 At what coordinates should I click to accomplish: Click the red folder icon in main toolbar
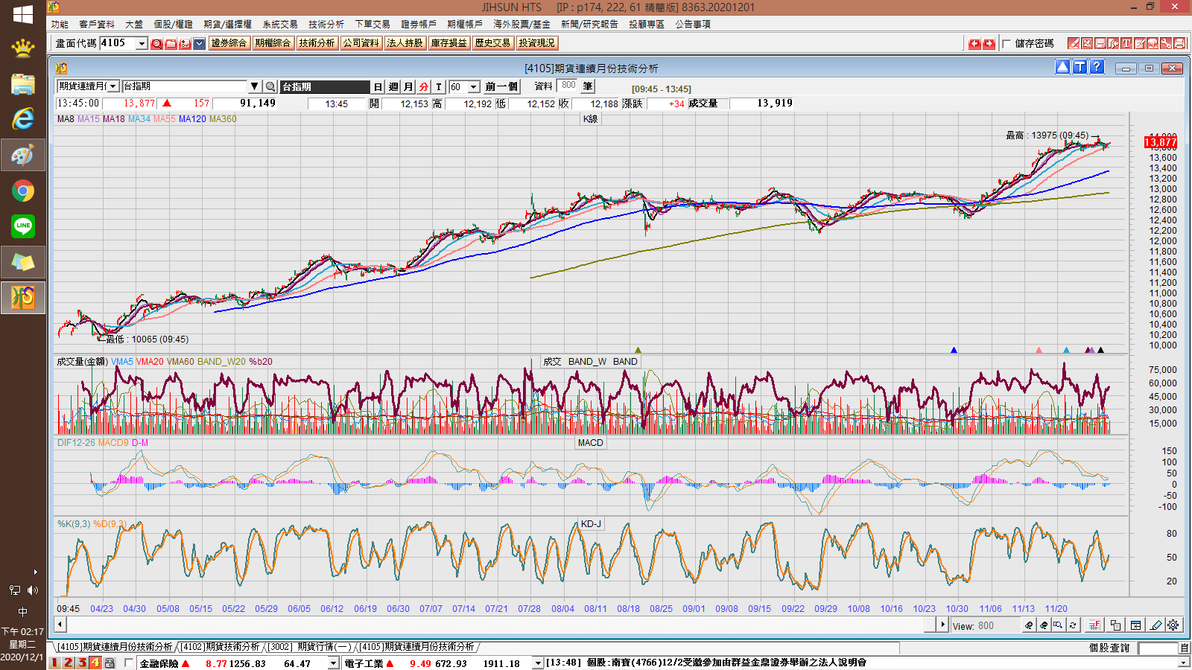(x=171, y=44)
